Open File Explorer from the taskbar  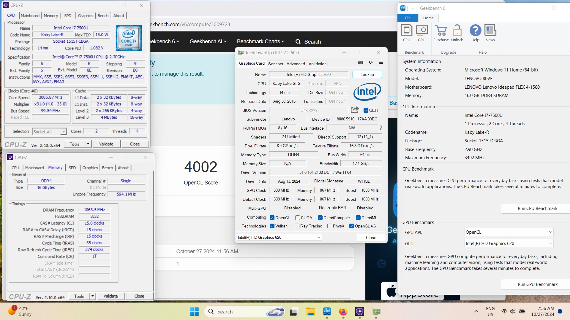coord(310,311)
